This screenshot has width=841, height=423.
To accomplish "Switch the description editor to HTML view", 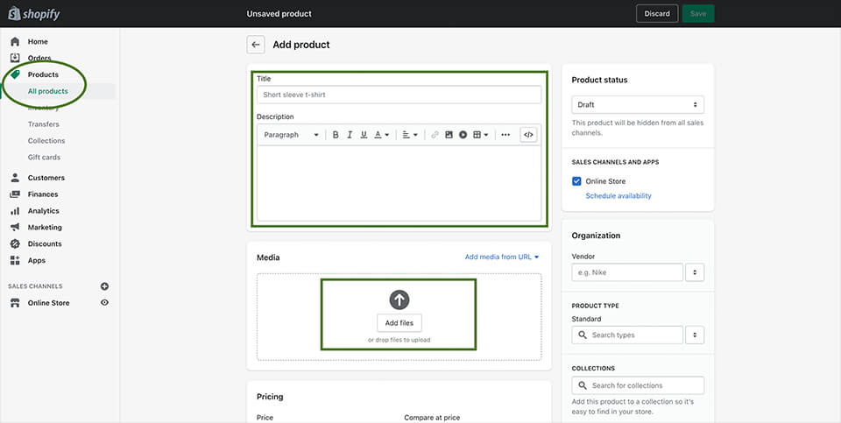I will click(x=528, y=135).
